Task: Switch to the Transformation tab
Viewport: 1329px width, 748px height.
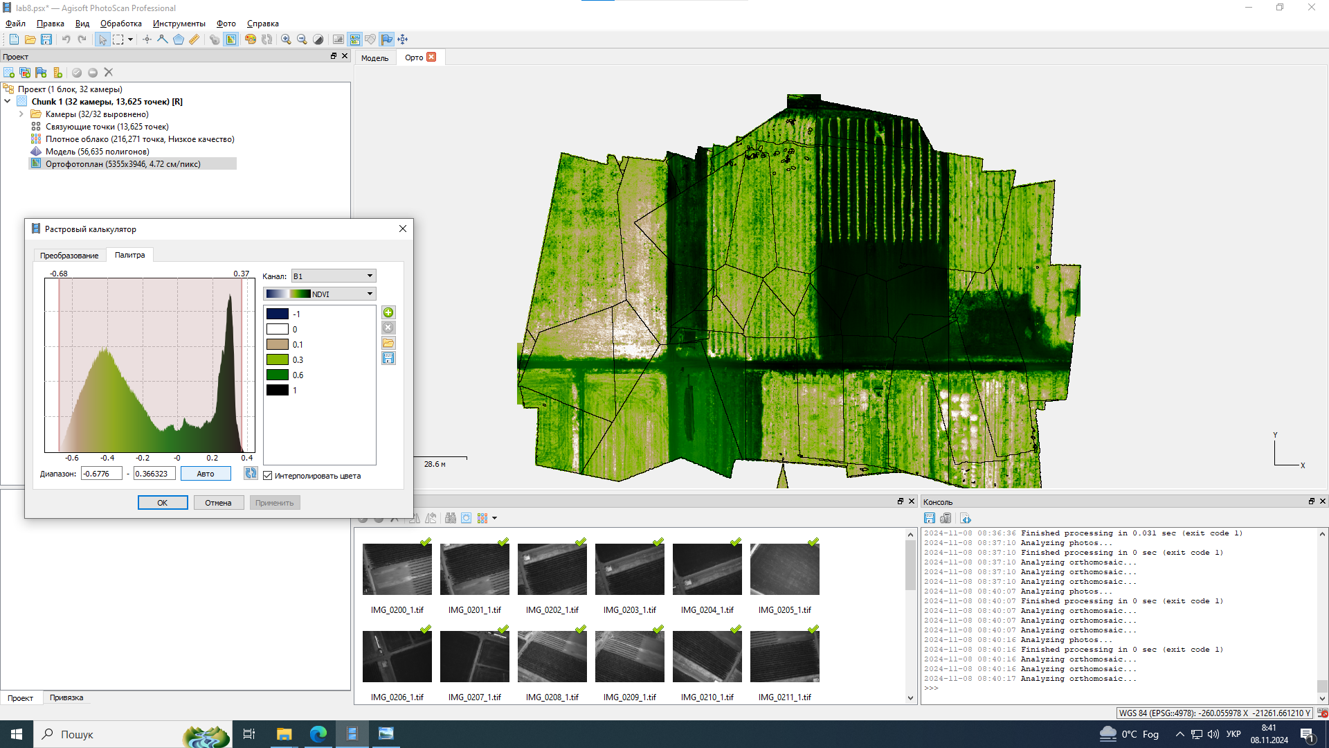Action: click(69, 256)
